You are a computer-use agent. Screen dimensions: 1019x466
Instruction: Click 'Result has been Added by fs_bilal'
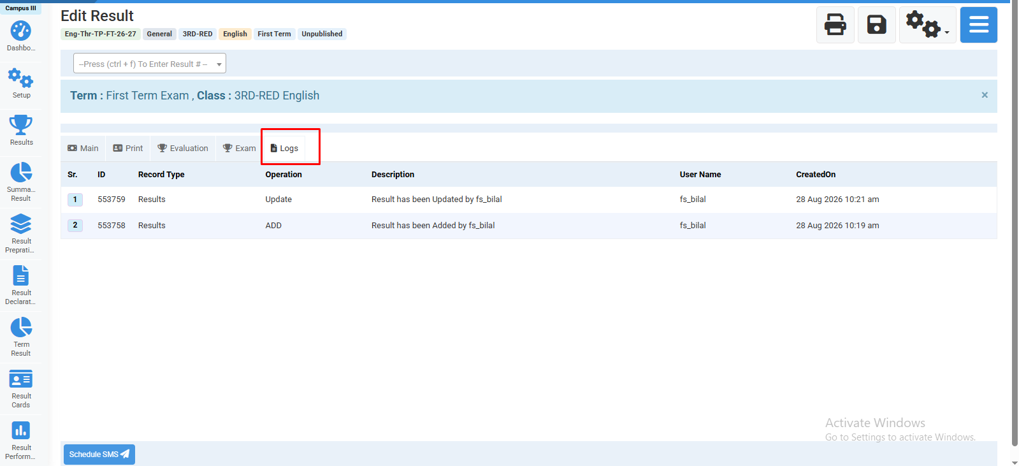coord(433,226)
